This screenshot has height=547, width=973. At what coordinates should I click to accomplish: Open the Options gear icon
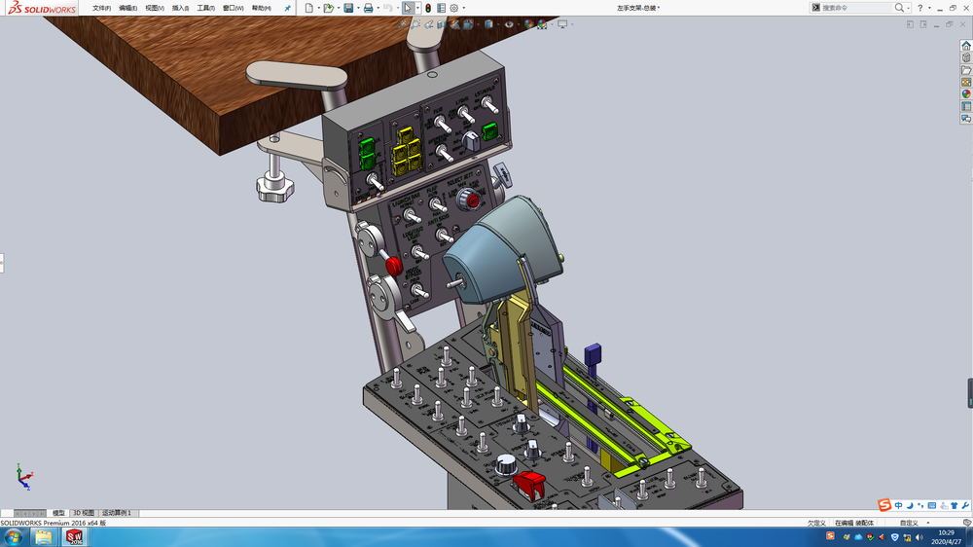[x=454, y=8]
